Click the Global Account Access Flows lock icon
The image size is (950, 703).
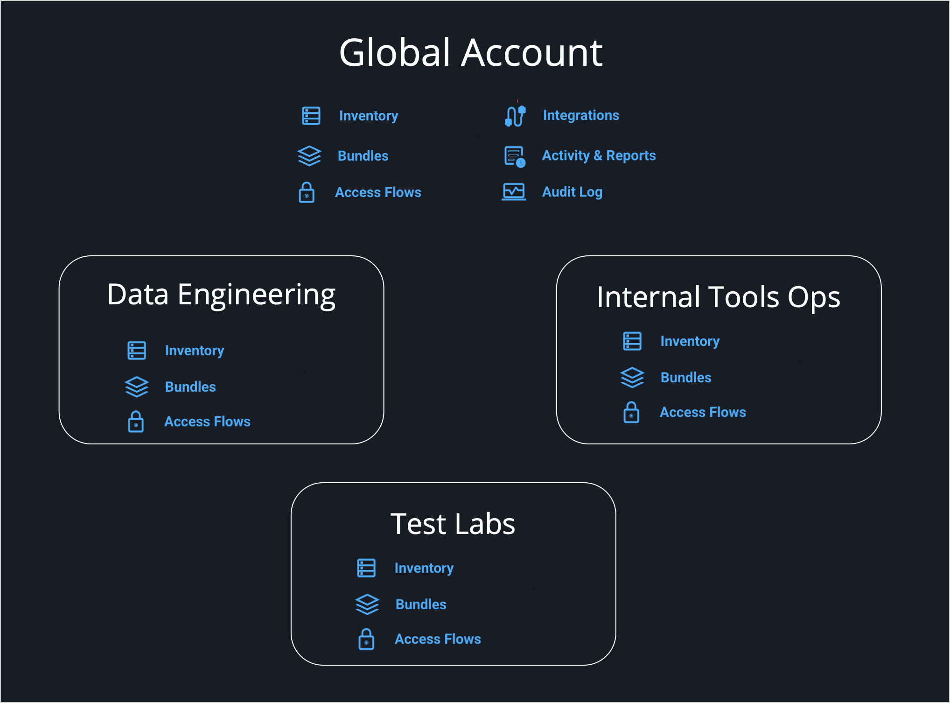coord(307,192)
